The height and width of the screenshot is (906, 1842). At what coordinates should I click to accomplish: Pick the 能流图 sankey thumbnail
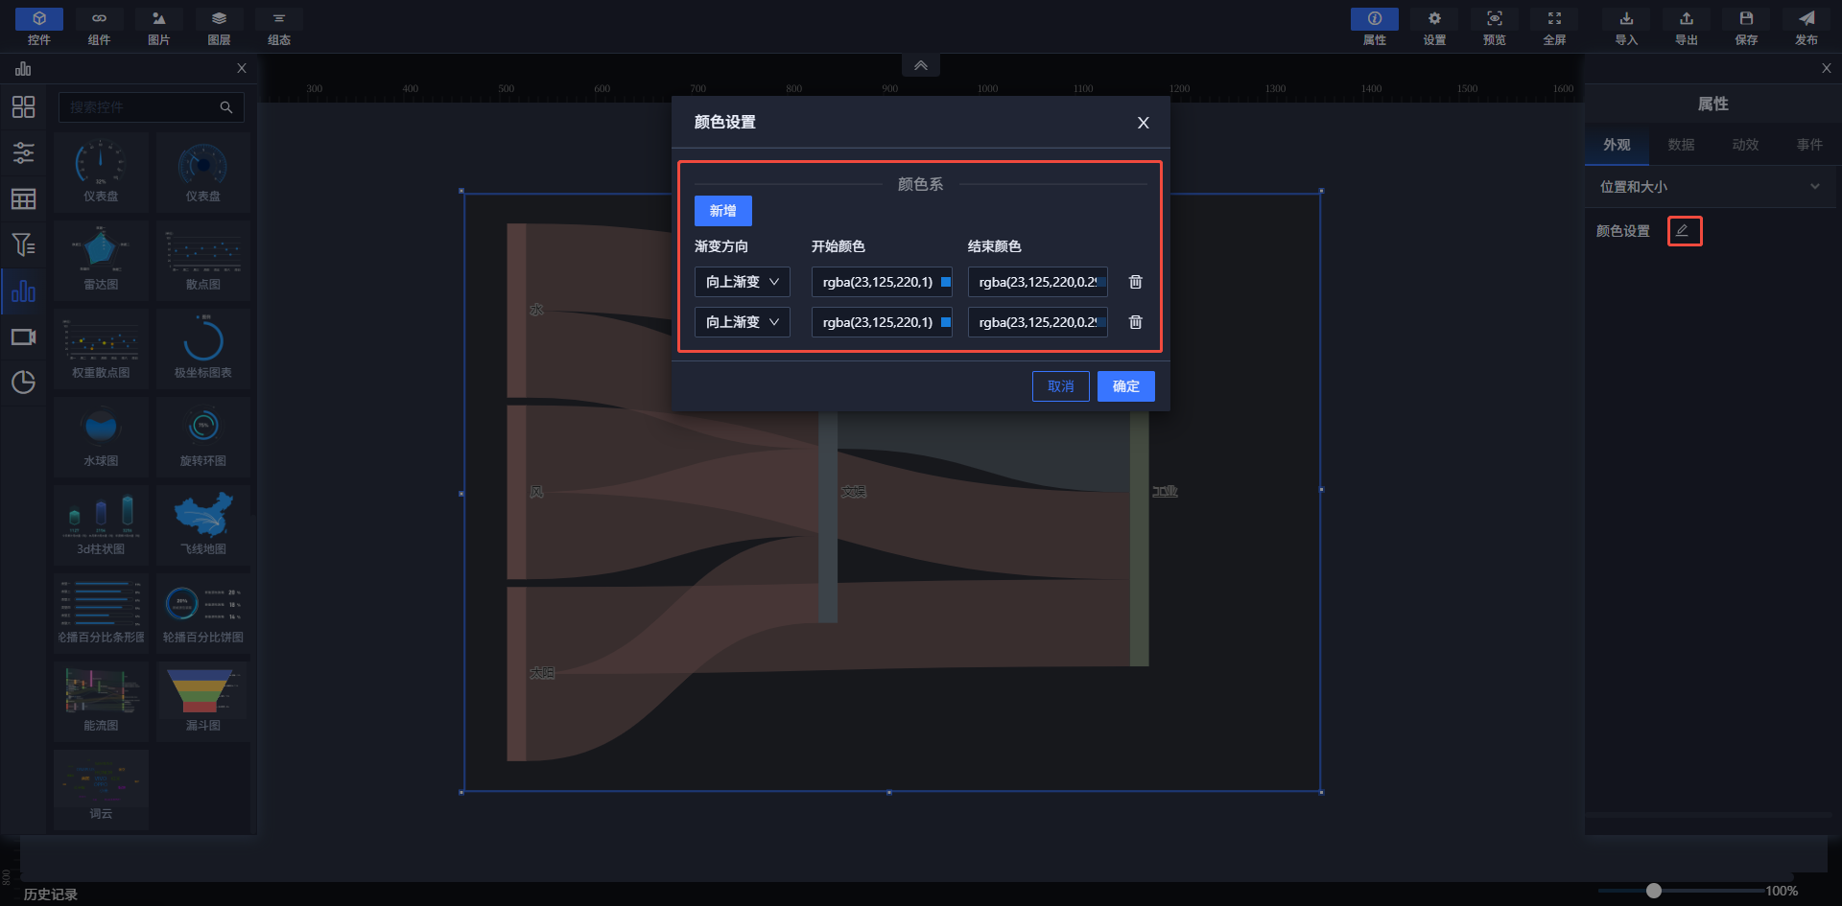tap(101, 702)
